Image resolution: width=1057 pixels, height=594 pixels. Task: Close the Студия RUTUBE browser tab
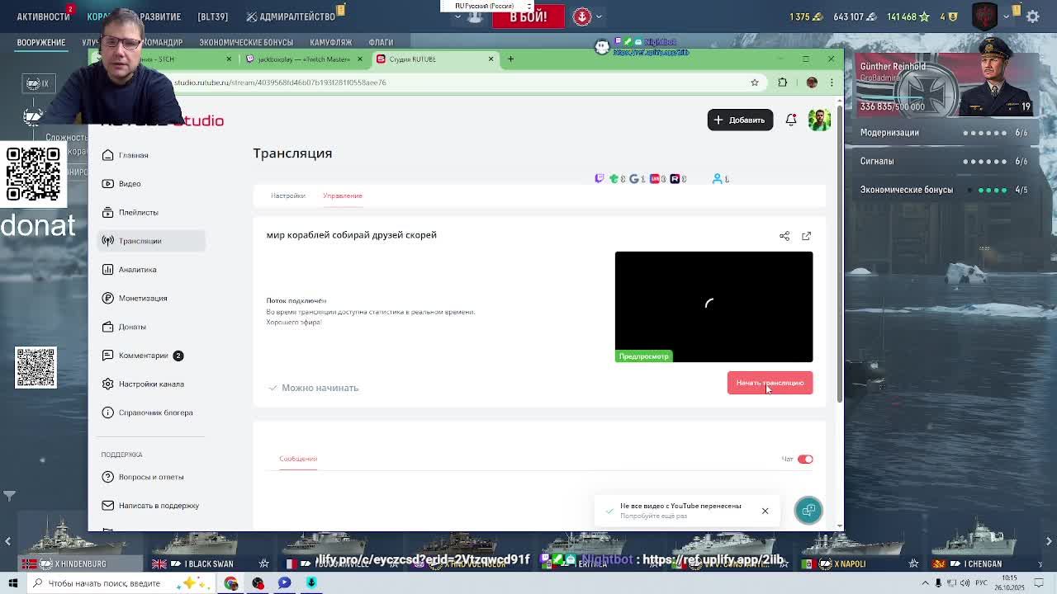pyautogui.click(x=491, y=59)
